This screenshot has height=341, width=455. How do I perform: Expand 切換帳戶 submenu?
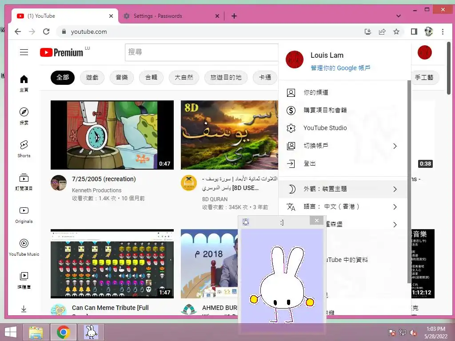pos(343,146)
